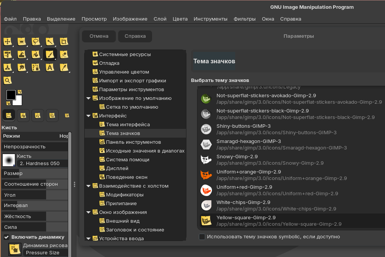Screen dimensions: 385x257
Task: Toggle the Включить динамику checkbox
Action: coord(6,237)
